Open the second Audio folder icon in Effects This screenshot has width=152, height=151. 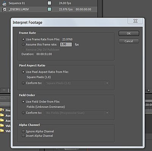[2, 120]
